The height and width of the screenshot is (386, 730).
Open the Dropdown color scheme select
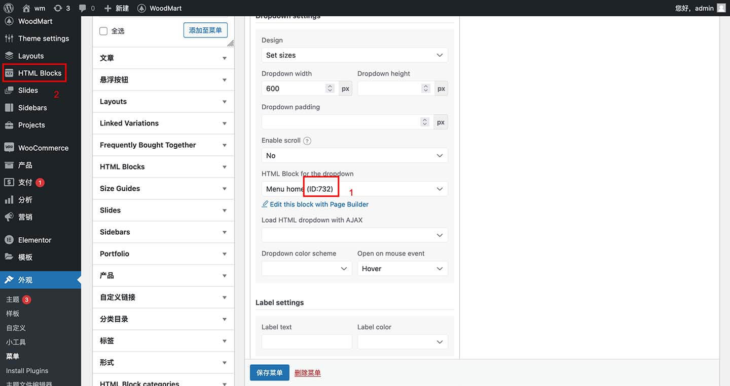pyautogui.click(x=307, y=268)
